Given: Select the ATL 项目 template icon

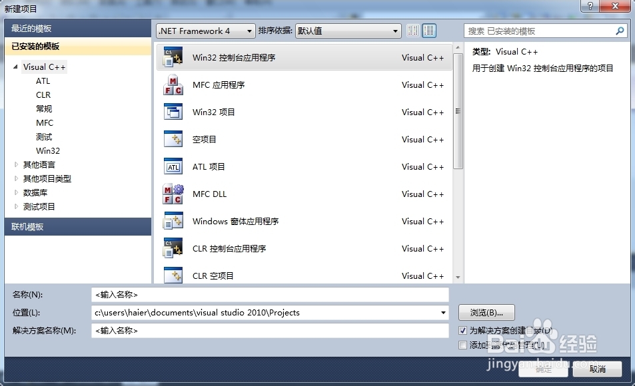Looking at the screenshot, I should click(x=173, y=166).
